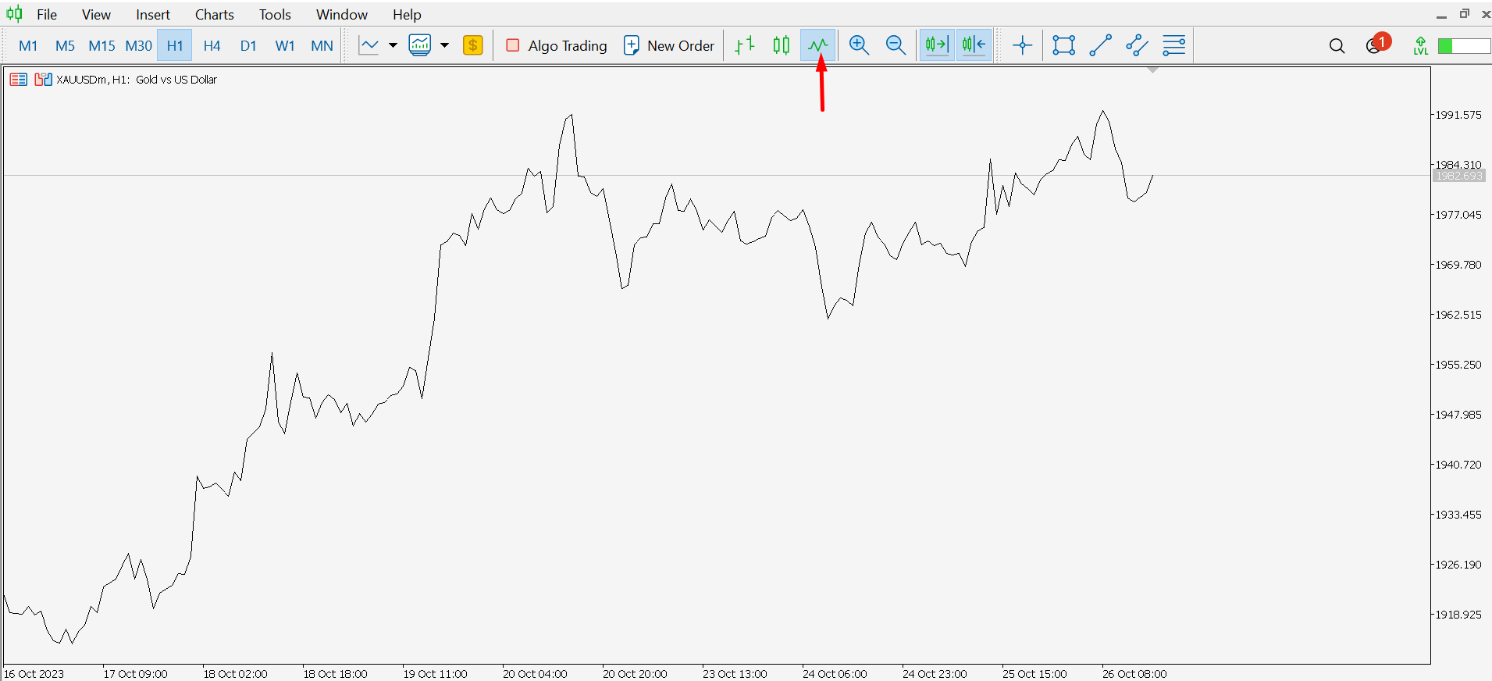Open the Insert menu
This screenshot has height=681, width=1492.
(x=153, y=14)
